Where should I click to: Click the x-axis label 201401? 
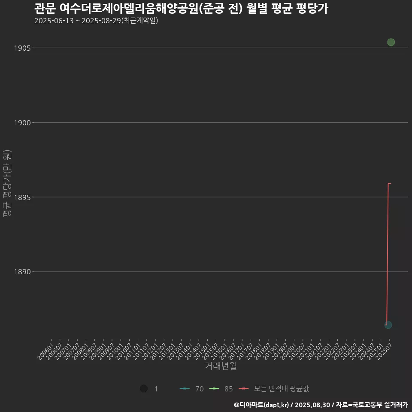tap(185, 351)
